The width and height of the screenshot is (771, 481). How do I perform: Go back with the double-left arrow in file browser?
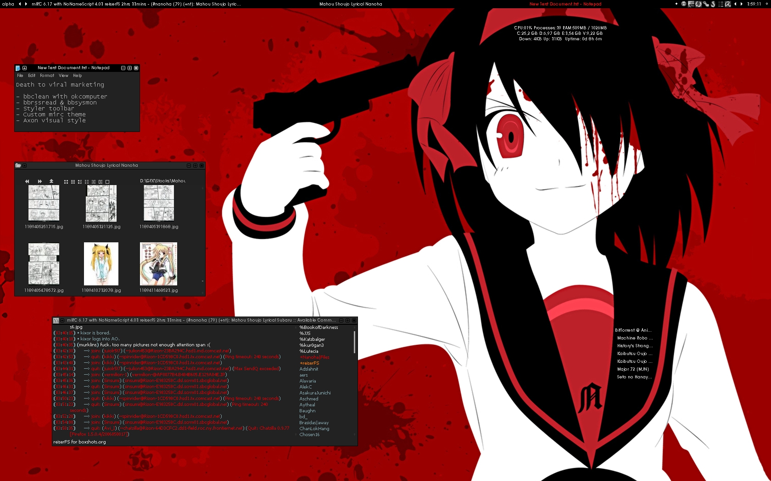(27, 181)
